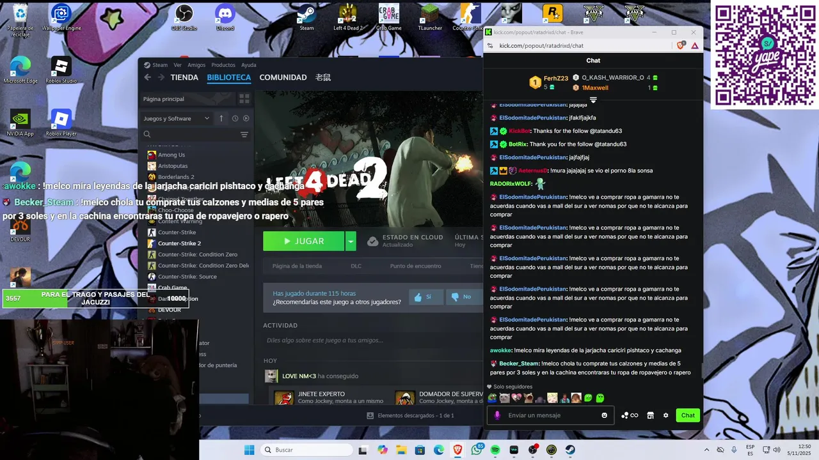Go to the TIENDA tab

184,77
